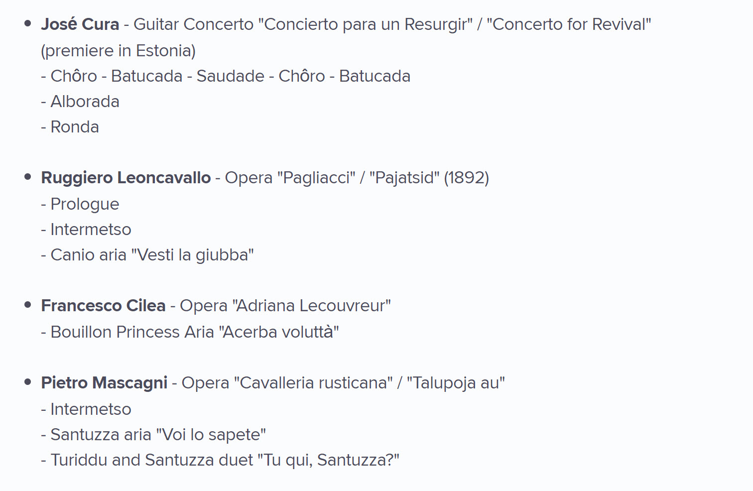Click the bullet before Francesco Cilea
Screen dimensions: 753x491
tap(28, 304)
